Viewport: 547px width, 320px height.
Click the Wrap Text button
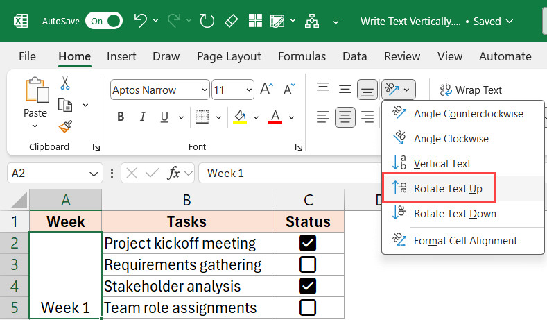click(x=471, y=90)
